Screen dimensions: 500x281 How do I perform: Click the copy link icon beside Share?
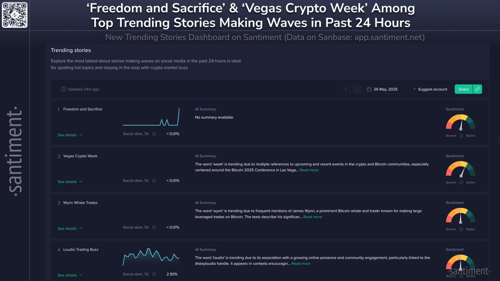(x=477, y=89)
